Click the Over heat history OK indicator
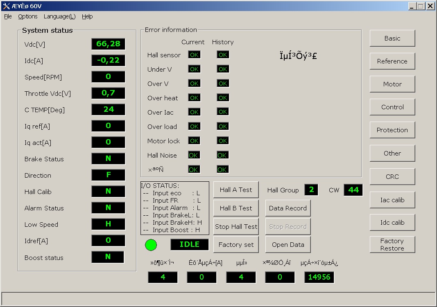 pyautogui.click(x=223, y=98)
